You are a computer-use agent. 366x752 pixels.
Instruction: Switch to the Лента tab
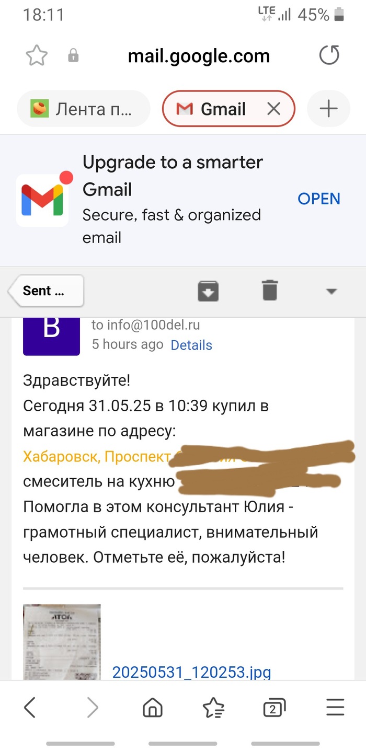[84, 109]
